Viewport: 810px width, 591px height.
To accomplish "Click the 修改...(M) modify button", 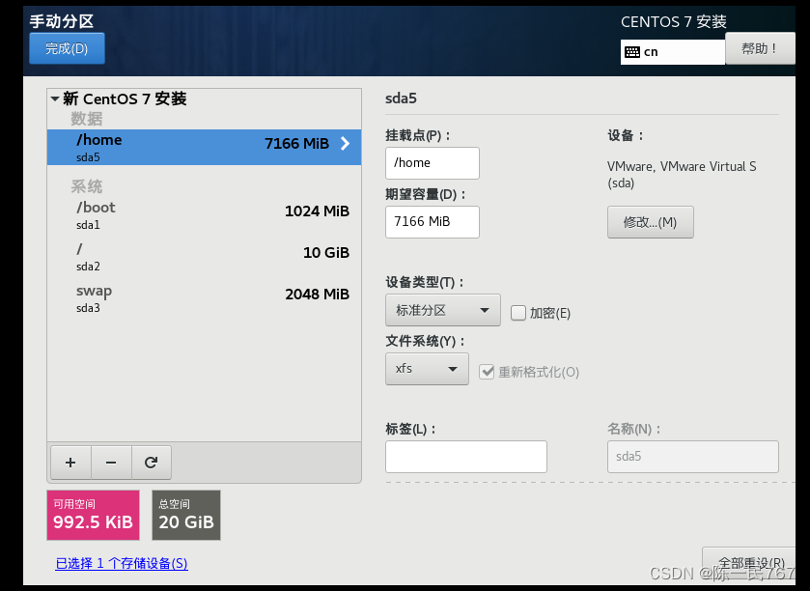I will [650, 221].
